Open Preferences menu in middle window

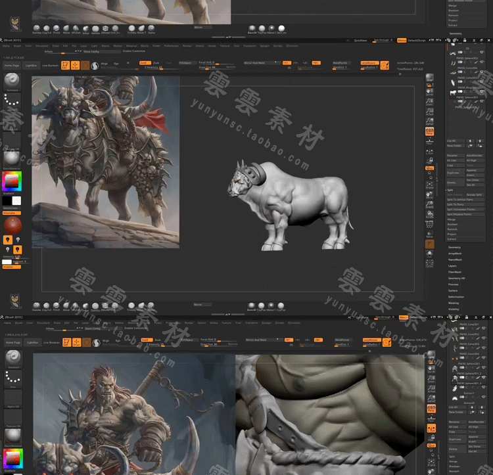172,46
